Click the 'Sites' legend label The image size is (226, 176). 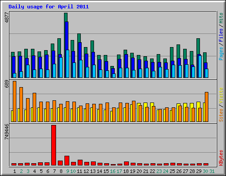click(x=221, y=115)
